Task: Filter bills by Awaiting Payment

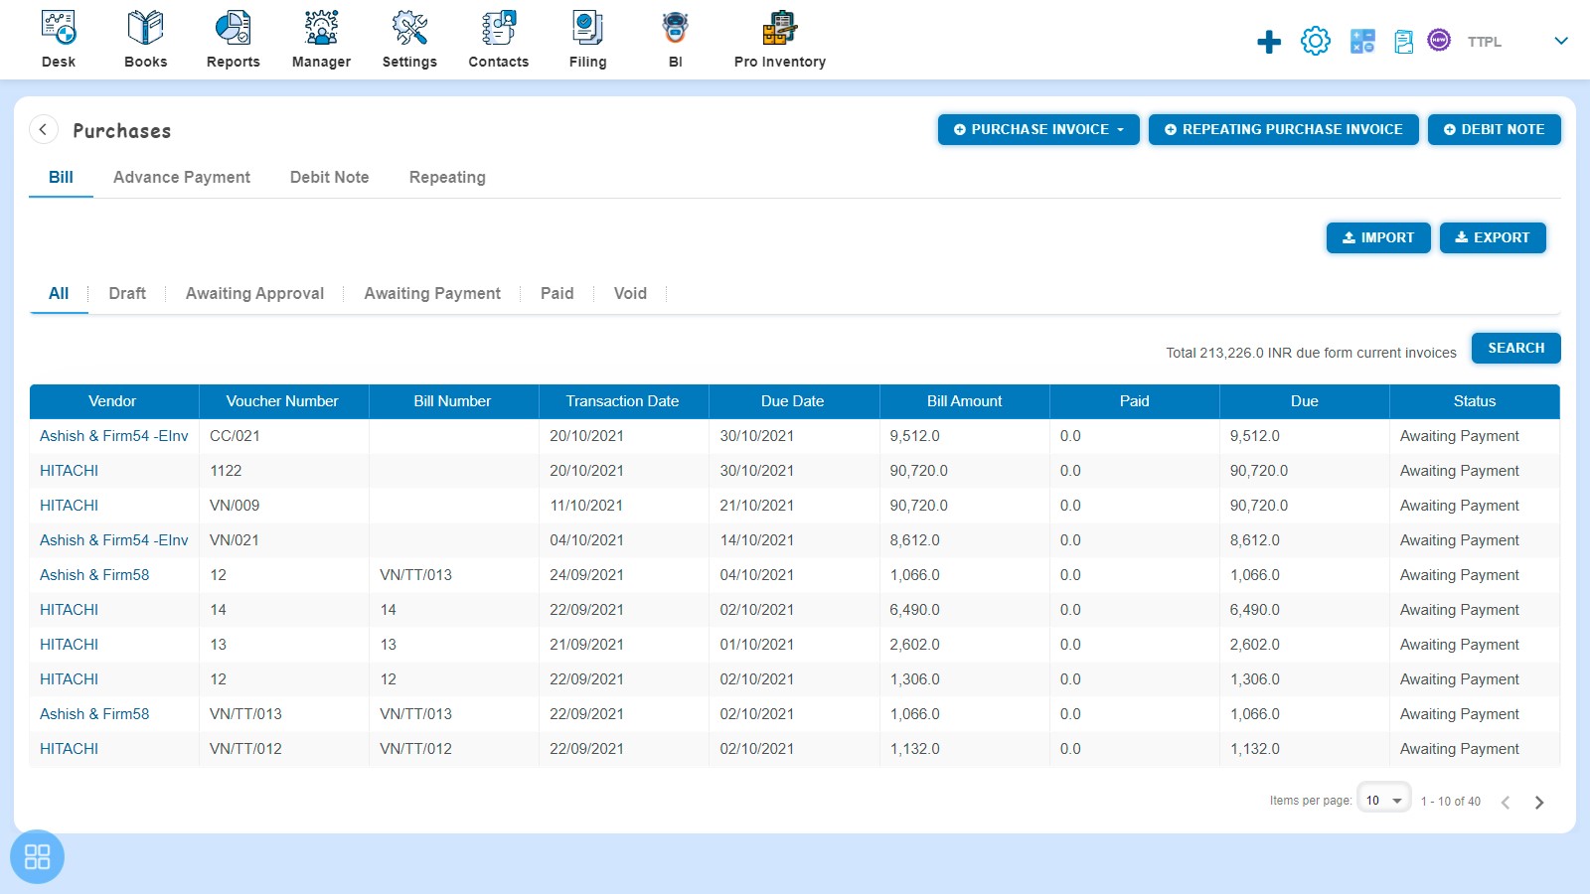Action: point(432,293)
